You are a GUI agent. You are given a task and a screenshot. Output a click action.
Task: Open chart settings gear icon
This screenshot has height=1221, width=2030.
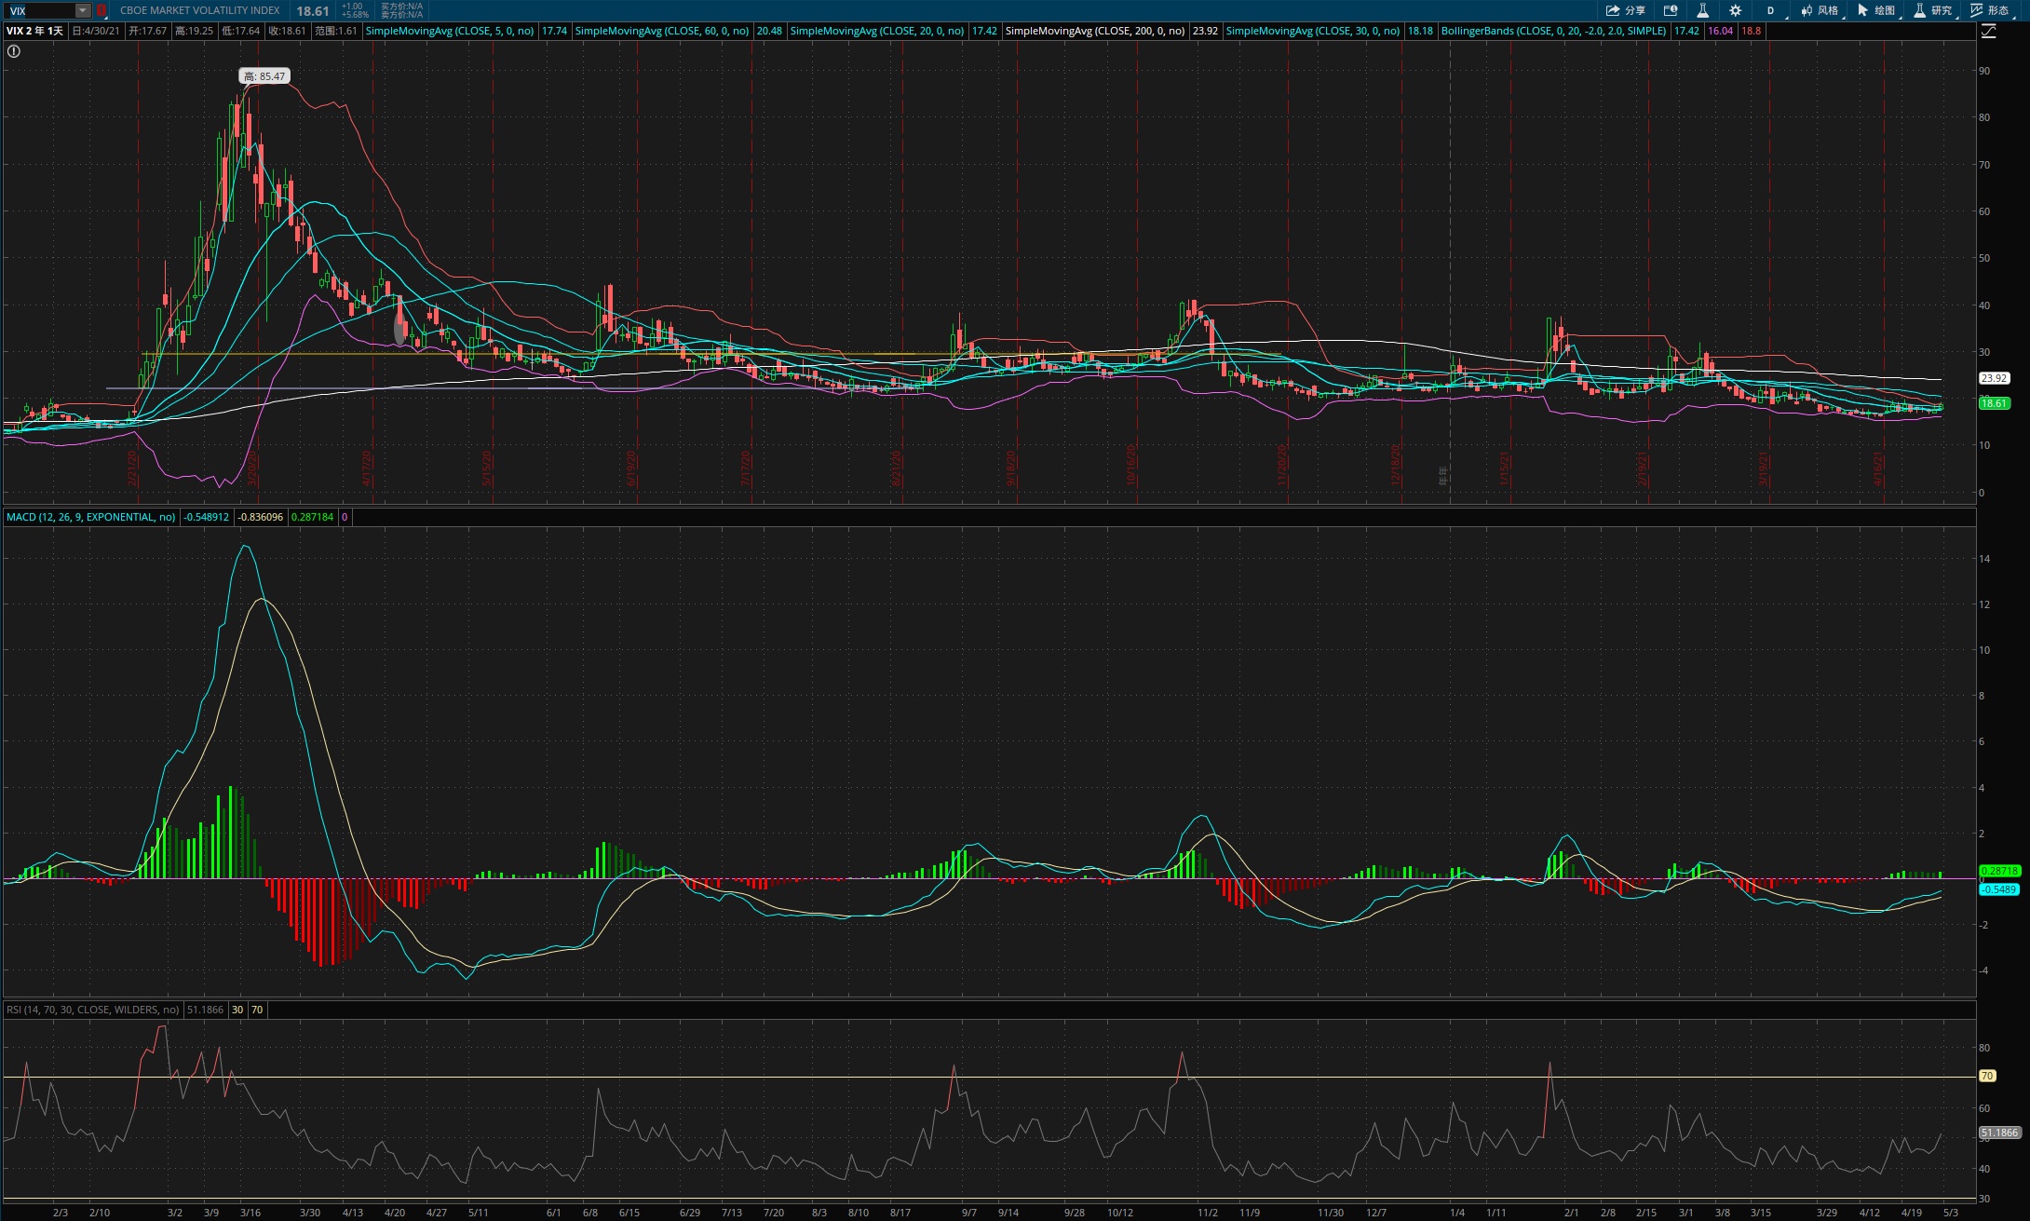[1735, 10]
